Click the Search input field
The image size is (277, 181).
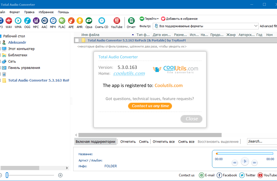tap(262, 141)
